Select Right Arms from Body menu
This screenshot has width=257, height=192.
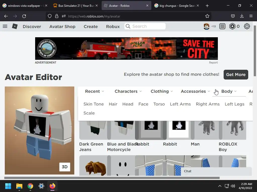[x=208, y=104]
